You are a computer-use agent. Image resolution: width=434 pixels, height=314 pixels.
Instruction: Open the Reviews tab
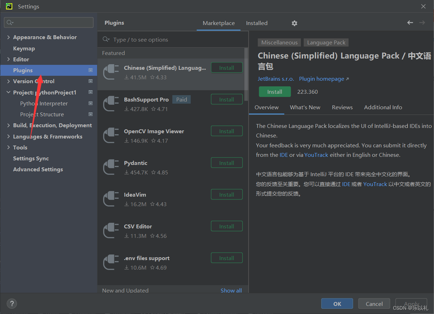click(342, 107)
